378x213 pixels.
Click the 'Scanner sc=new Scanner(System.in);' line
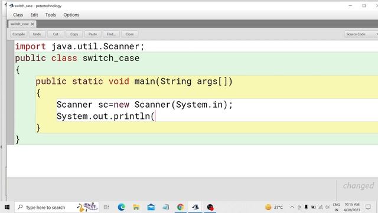145,105
